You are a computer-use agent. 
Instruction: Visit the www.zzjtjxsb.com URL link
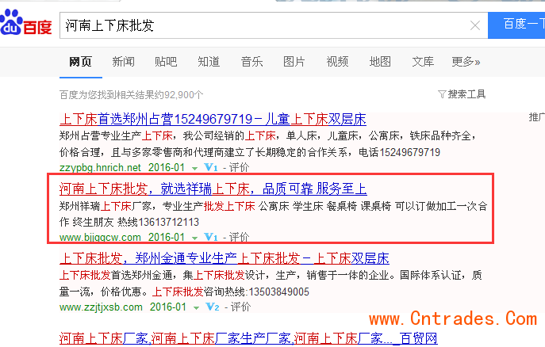[x=101, y=307]
